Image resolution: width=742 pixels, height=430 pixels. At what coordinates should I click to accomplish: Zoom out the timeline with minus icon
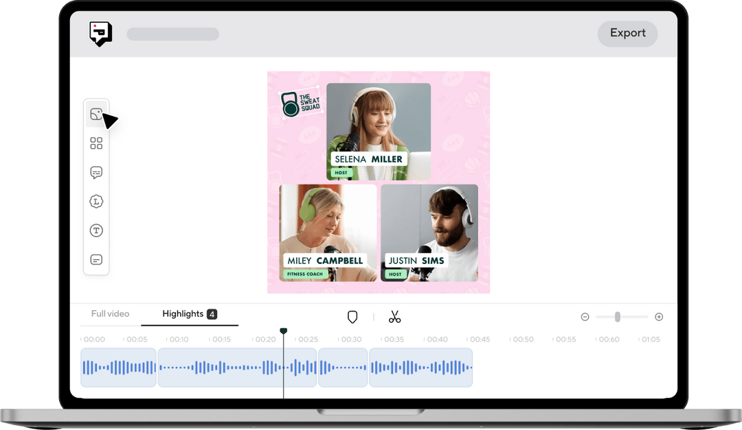coord(585,317)
